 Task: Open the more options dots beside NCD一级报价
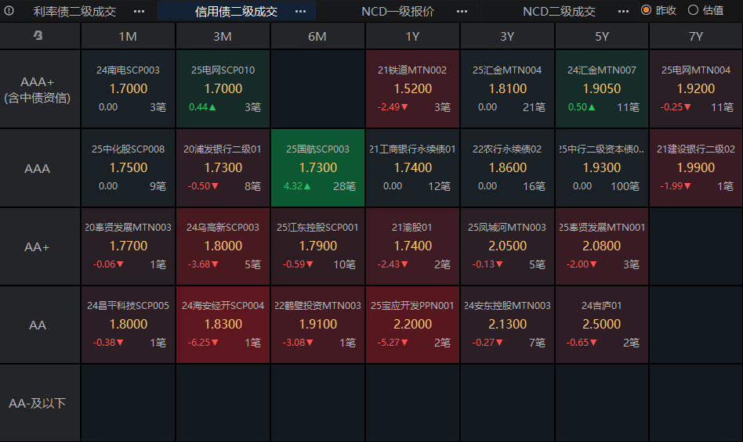pyautogui.click(x=462, y=12)
